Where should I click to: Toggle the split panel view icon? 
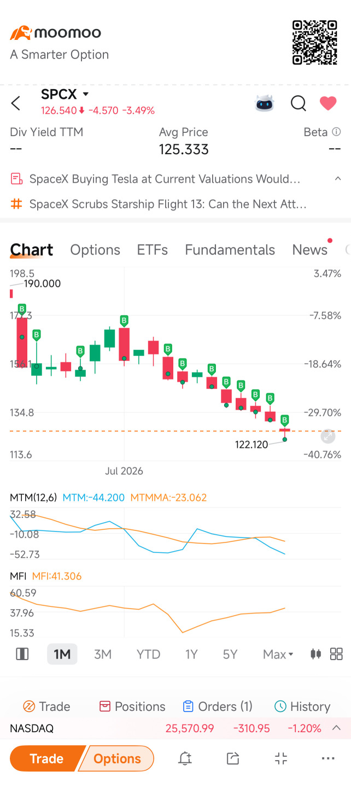(22, 654)
